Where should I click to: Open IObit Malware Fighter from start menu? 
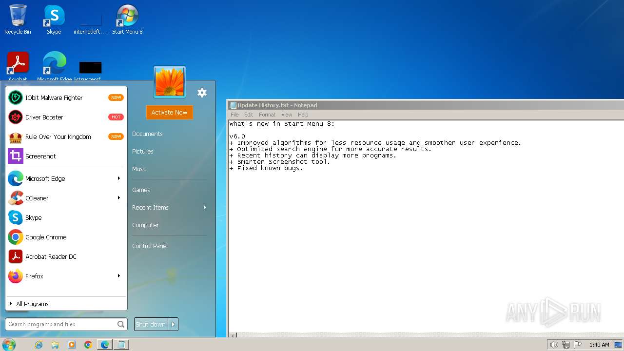pyautogui.click(x=66, y=97)
